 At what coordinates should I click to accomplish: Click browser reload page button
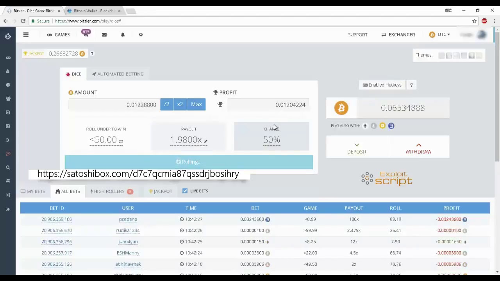point(23,21)
